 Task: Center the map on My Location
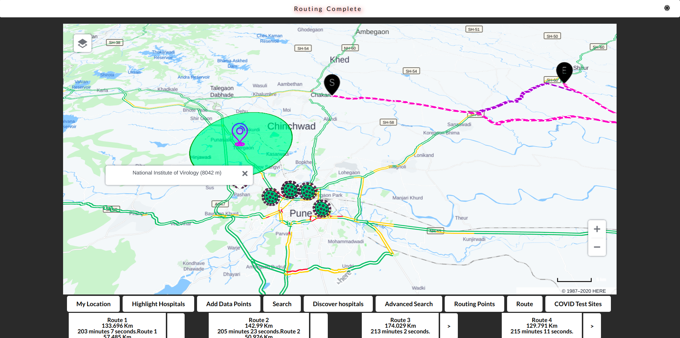94,304
